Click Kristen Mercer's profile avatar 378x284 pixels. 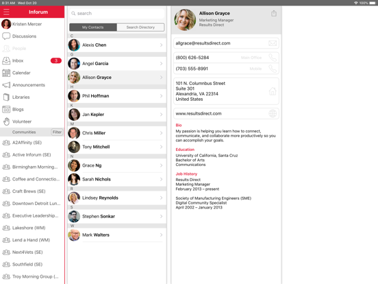[x=6, y=24]
